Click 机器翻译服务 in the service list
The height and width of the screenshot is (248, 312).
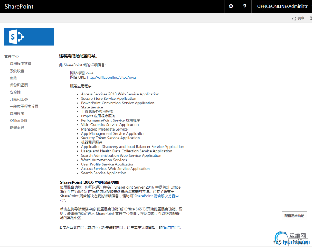tap(92, 142)
